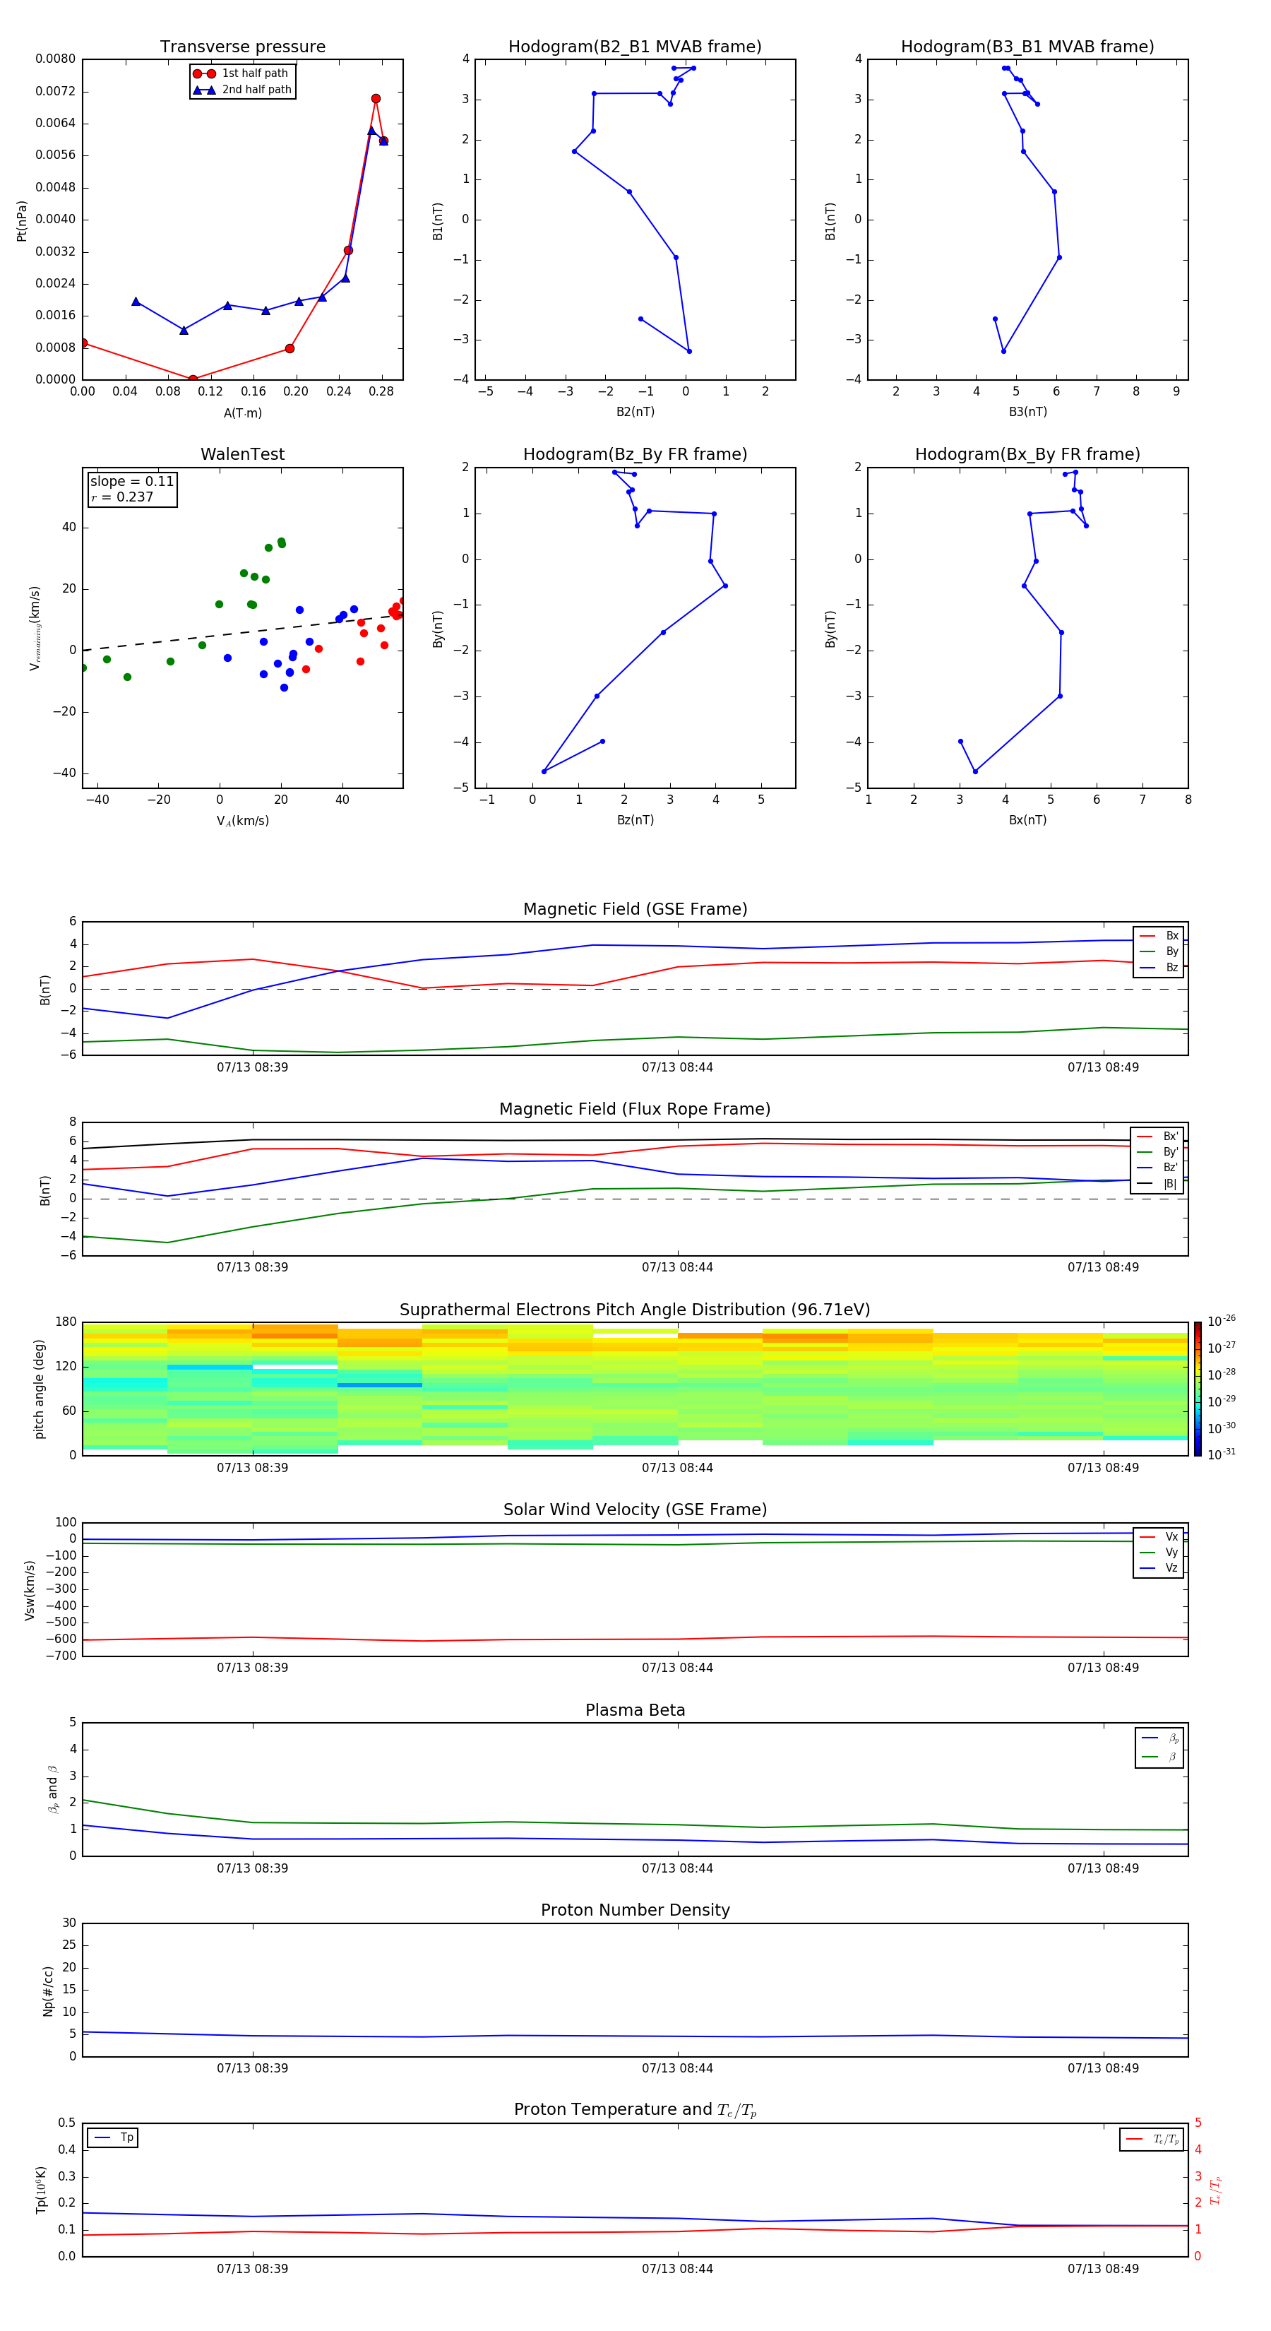Click the dashed regression line in WalenTest plot
Image resolution: width=1271 pixels, height=2331 pixels.
tap(242, 631)
